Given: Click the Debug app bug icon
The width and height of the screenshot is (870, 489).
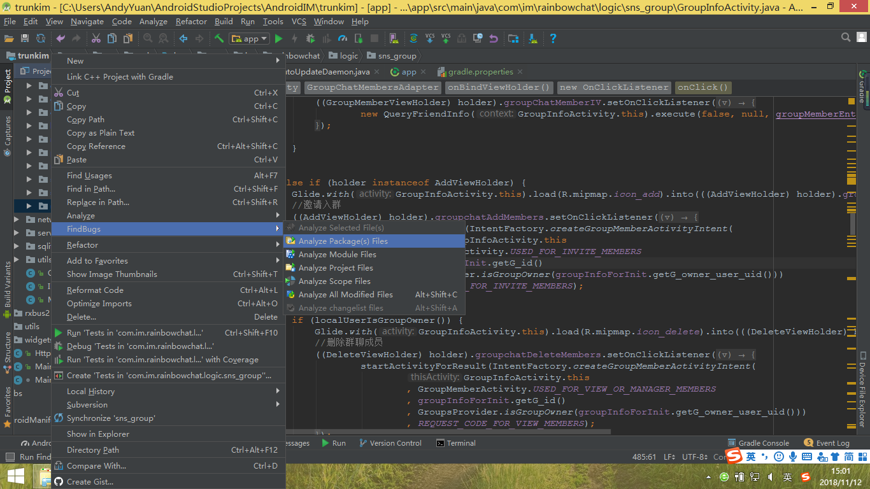Looking at the screenshot, I should (x=310, y=38).
